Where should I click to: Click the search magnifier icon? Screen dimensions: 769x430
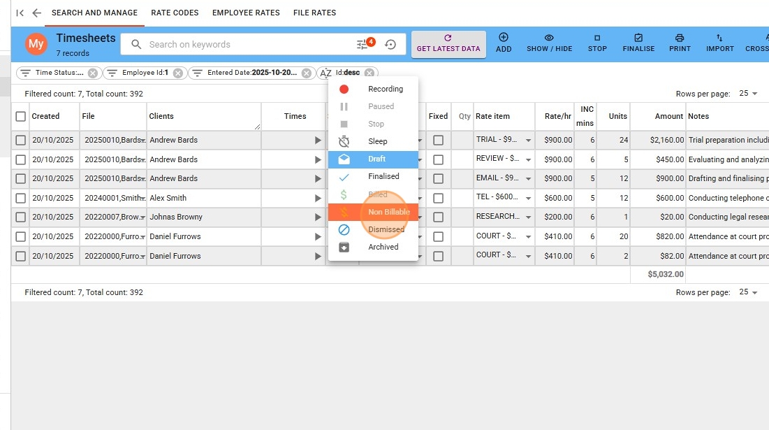coord(136,44)
